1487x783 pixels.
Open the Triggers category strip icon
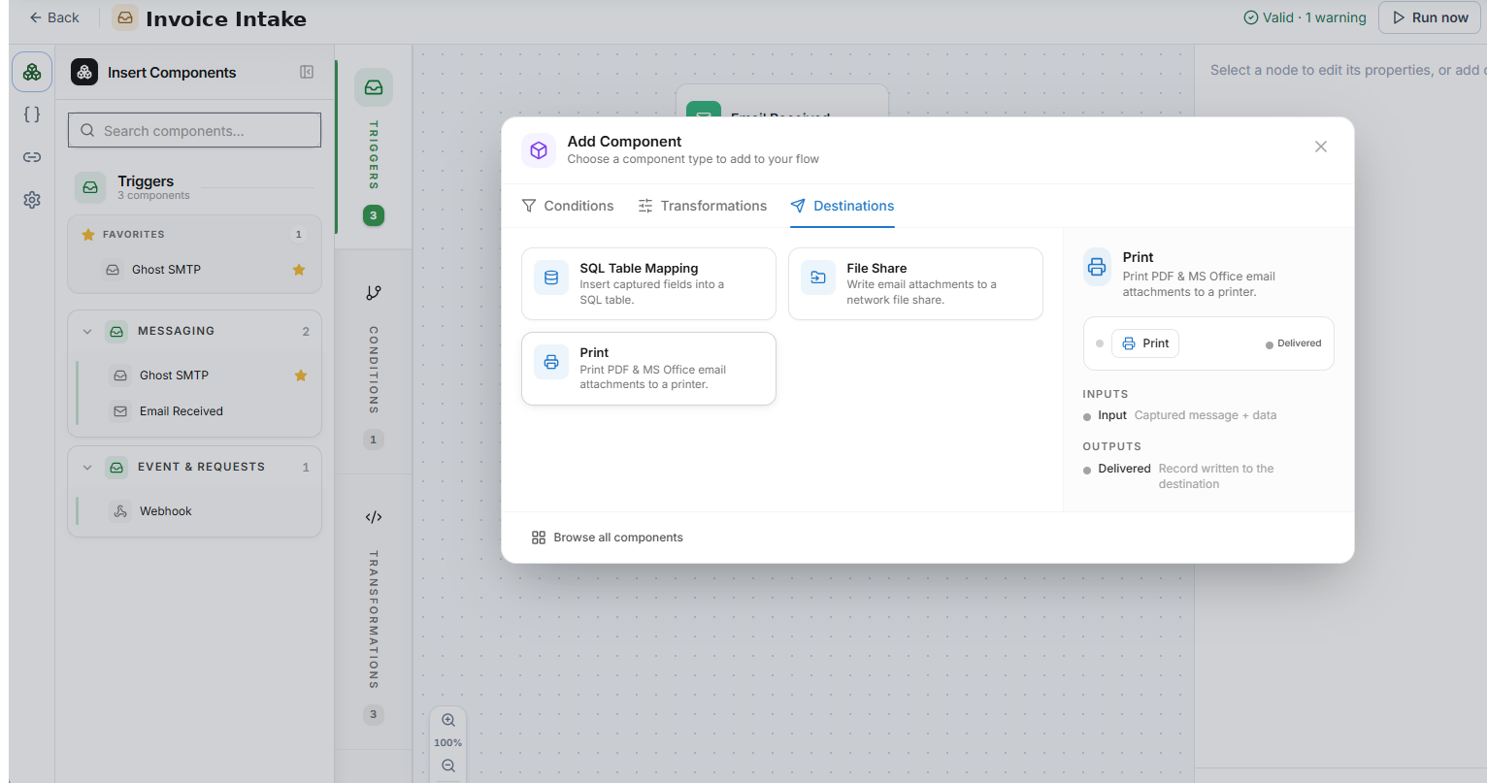pos(374,87)
